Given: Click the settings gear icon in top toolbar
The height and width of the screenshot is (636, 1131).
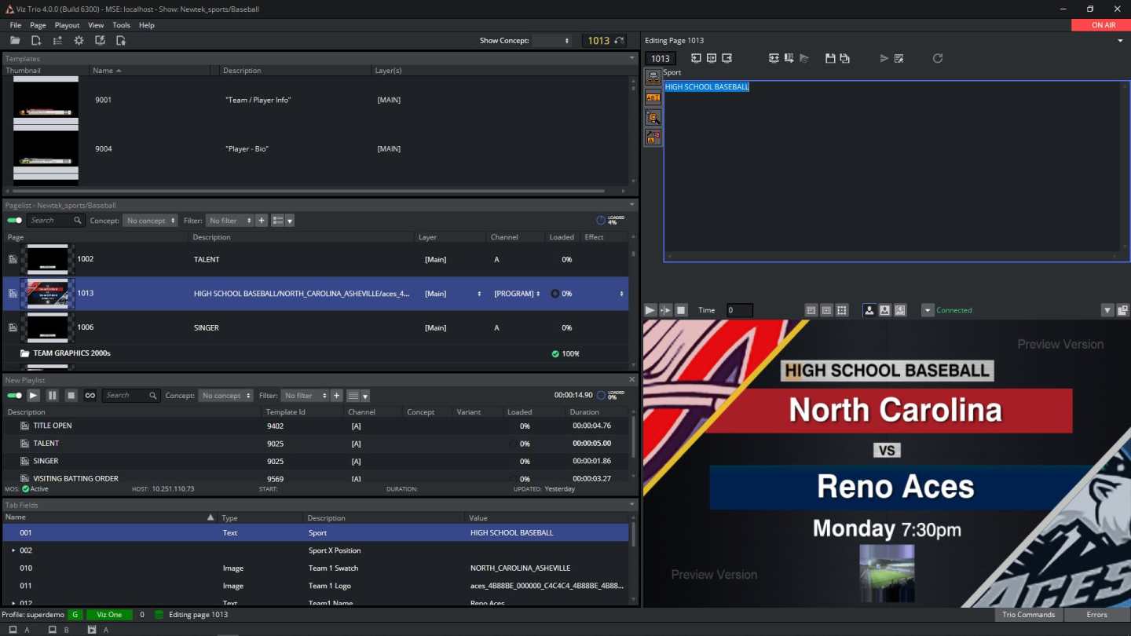Looking at the screenshot, I should point(79,40).
